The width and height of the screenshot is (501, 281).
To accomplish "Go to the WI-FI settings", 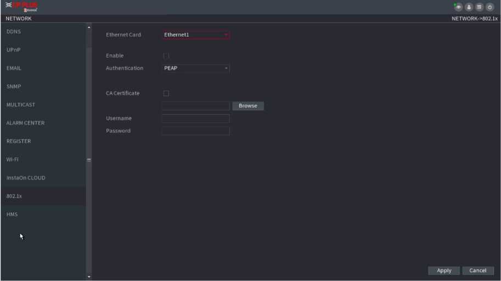I will pos(13,160).
